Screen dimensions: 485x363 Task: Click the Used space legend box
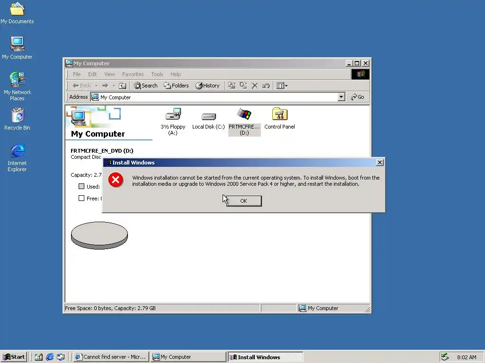81,186
